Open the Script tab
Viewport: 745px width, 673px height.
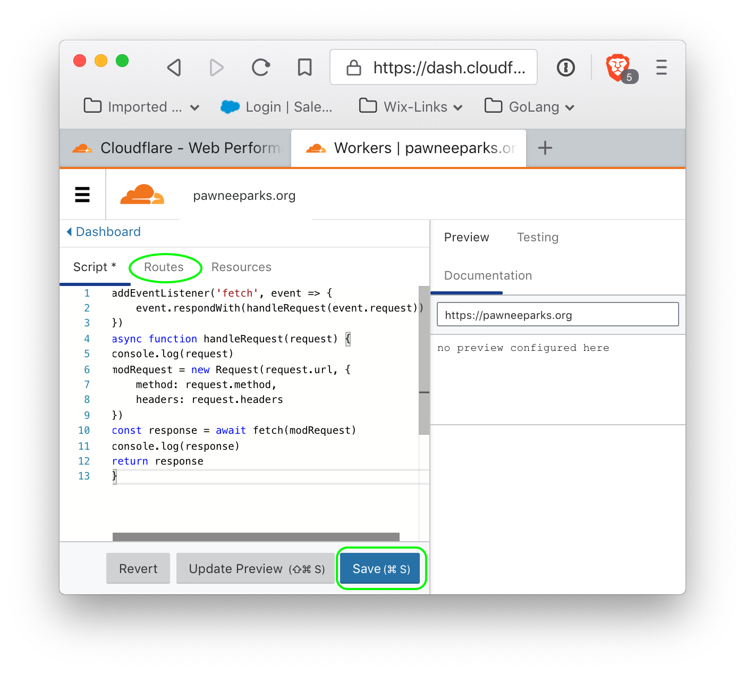95,267
